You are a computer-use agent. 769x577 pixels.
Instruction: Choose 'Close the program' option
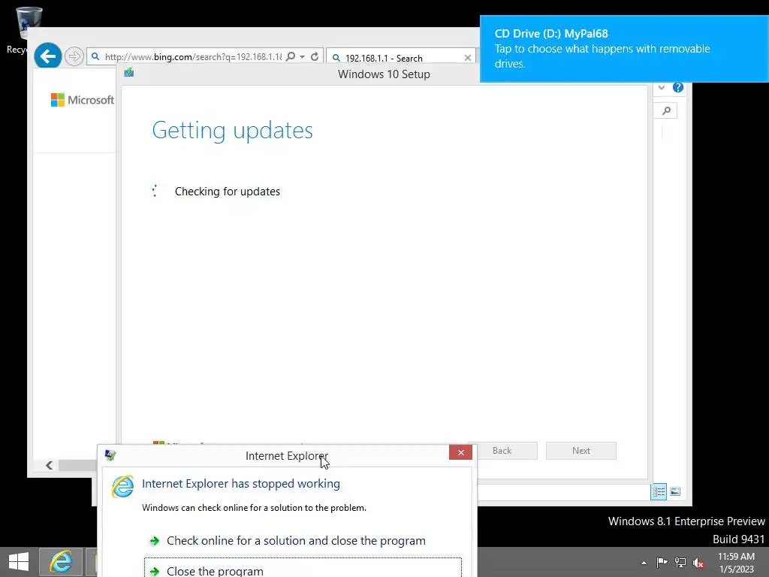303,567
